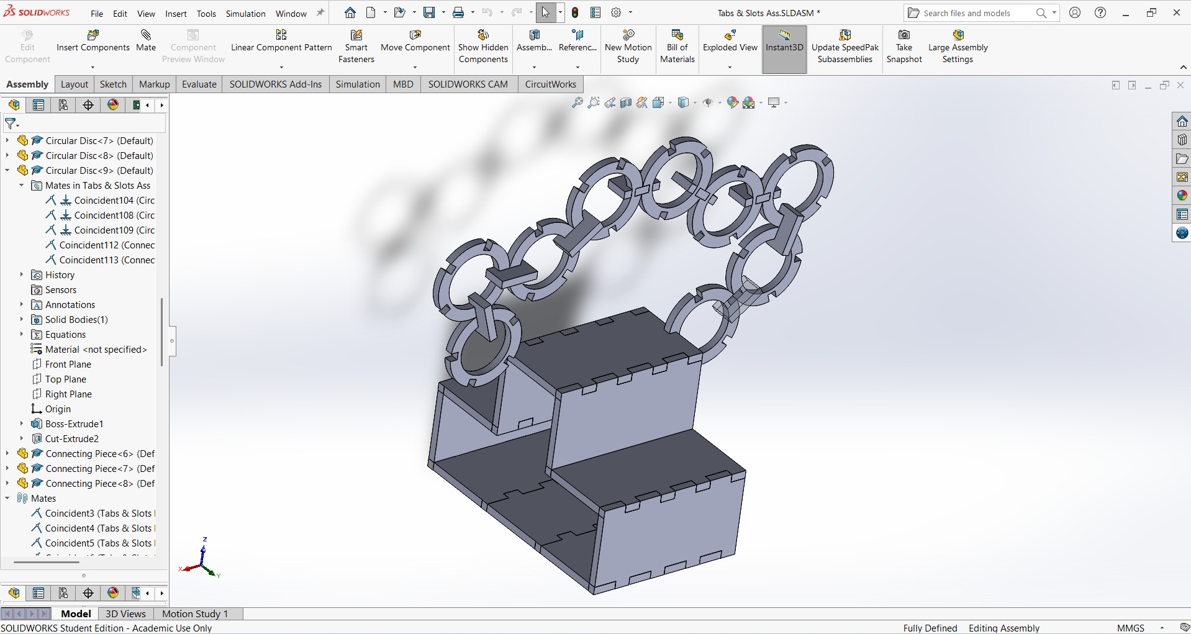1191x634 pixels.
Task: Click Search files and models field
Action: point(973,13)
